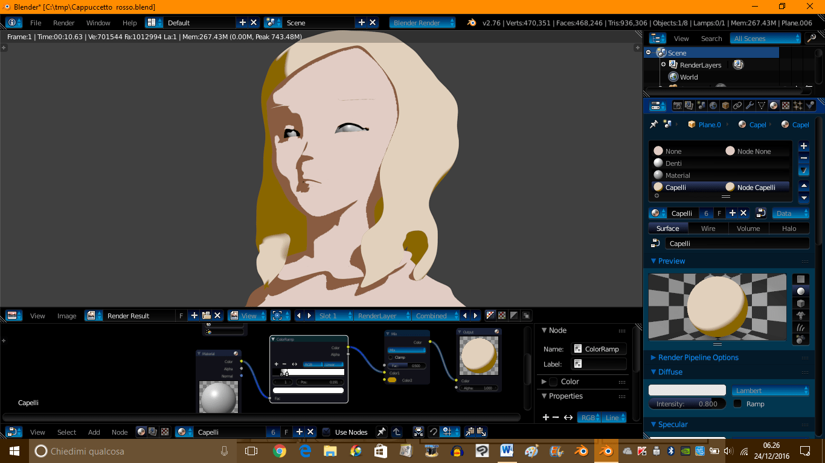Viewport: 825px width, 463px height.
Task: Open the Particles sparkle tab
Action: 798,106
